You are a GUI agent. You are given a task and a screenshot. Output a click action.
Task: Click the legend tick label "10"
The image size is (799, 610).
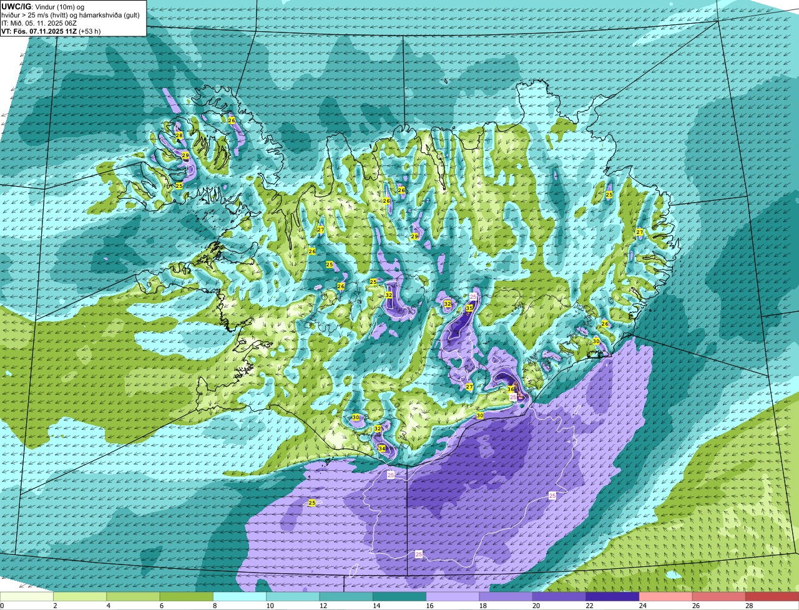[270, 606]
